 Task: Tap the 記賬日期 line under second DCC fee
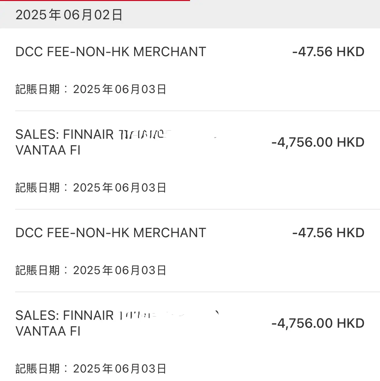[x=91, y=270]
